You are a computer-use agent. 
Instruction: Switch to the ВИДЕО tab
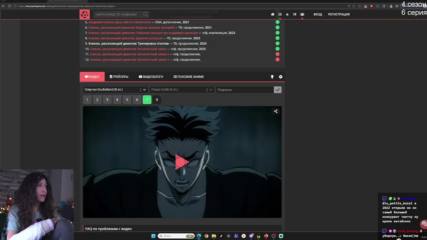(92, 77)
